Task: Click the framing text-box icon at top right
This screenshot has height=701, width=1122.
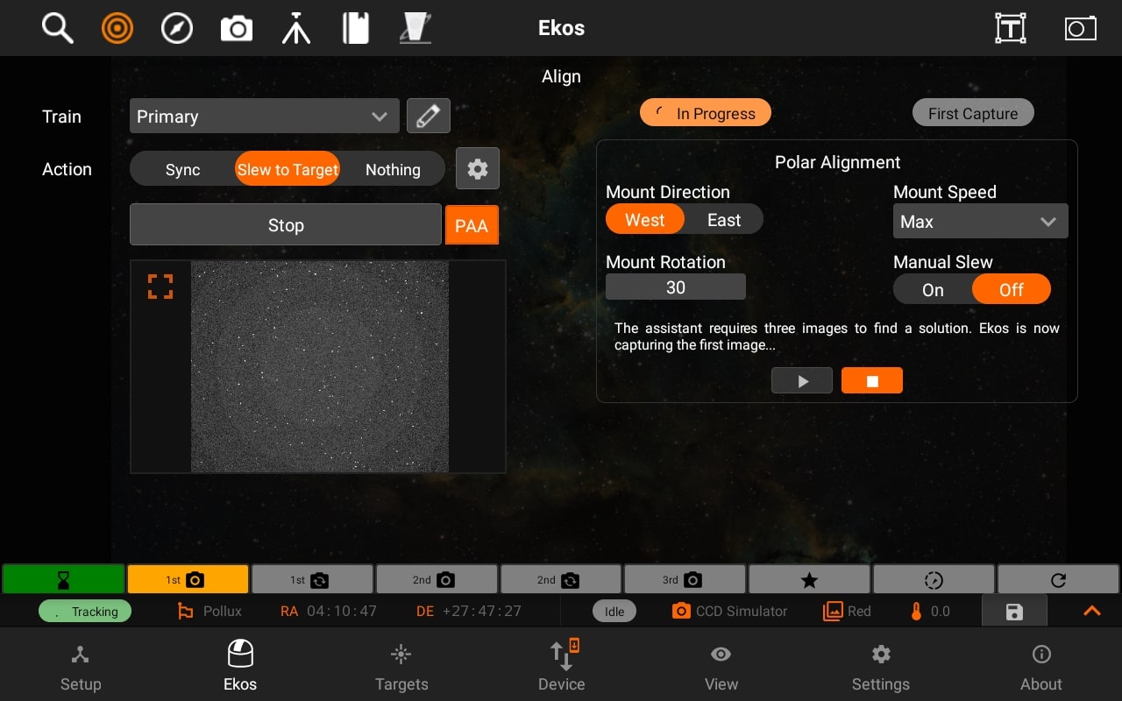Action: (x=1011, y=28)
